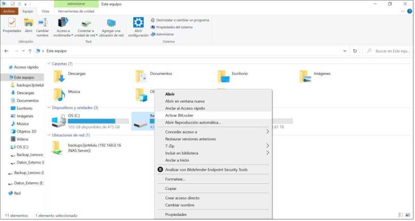This screenshot has width=415, height=221.
Task: Click Administrar in the Sistema group
Action: (x=162, y=34)
